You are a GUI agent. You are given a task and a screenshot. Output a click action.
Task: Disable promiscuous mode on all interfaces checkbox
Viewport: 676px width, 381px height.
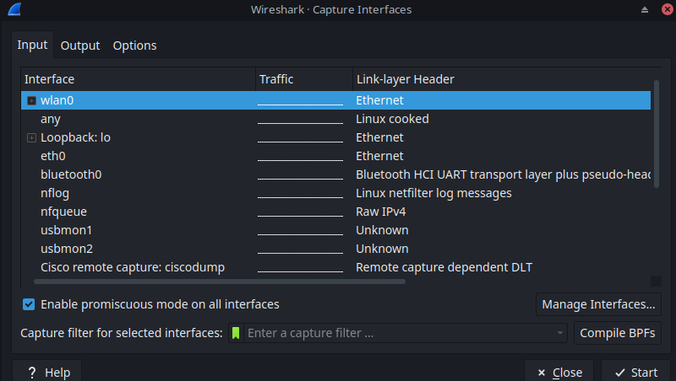point(29,304)
